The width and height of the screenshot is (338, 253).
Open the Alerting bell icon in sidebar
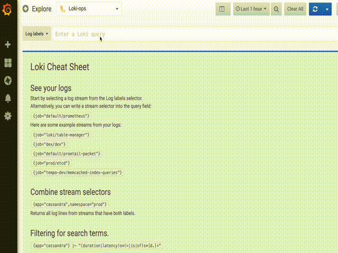coord(8,99)
